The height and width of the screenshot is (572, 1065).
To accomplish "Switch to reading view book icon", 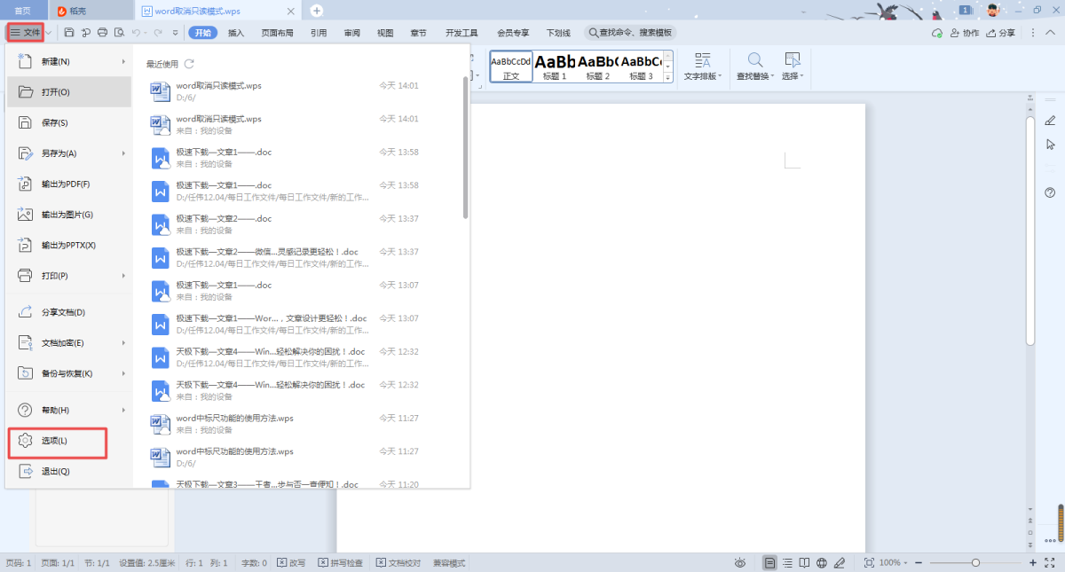I will [804, 563].
